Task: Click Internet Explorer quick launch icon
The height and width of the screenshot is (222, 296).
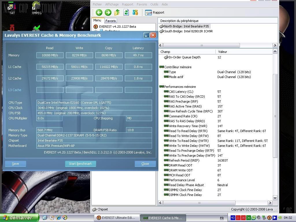Action: [59, 218]
